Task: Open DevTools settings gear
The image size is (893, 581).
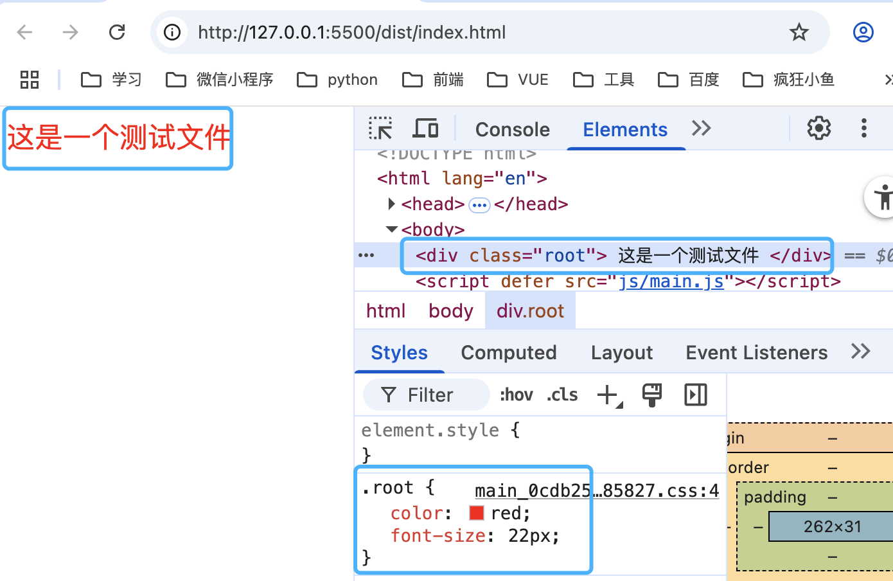Action: coord(818,128)
